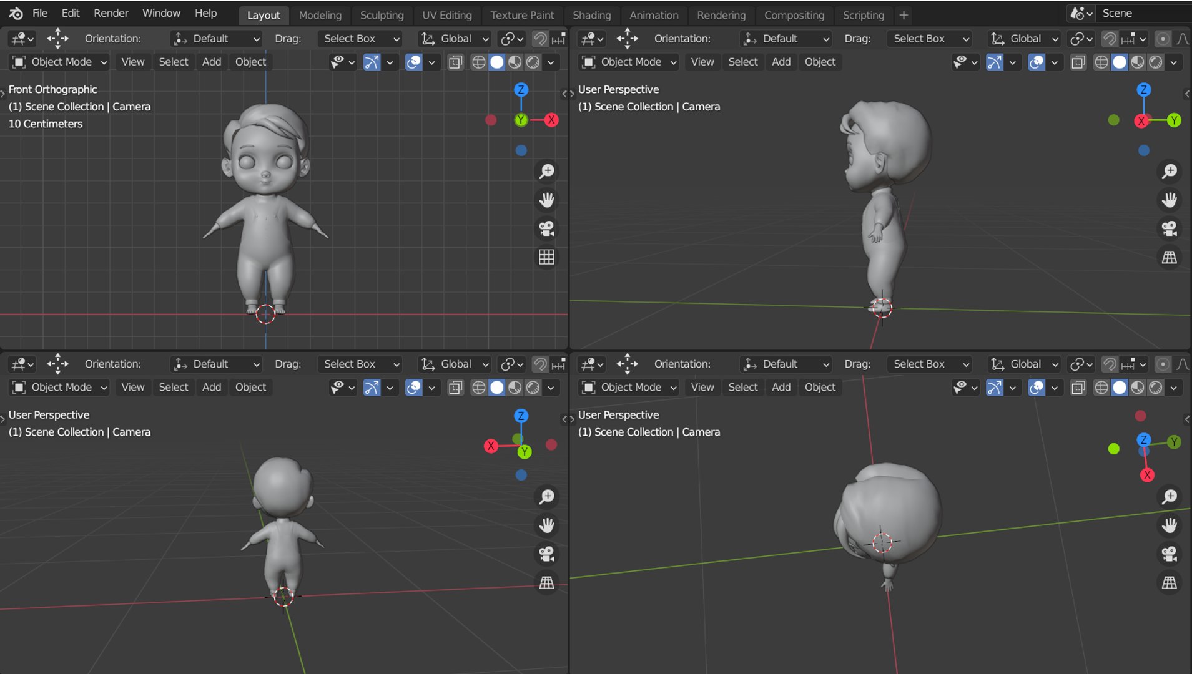Screen dimensions: 1192x674
Task: Click the Scene browse icon at top right
Action: pos(1081,13)
